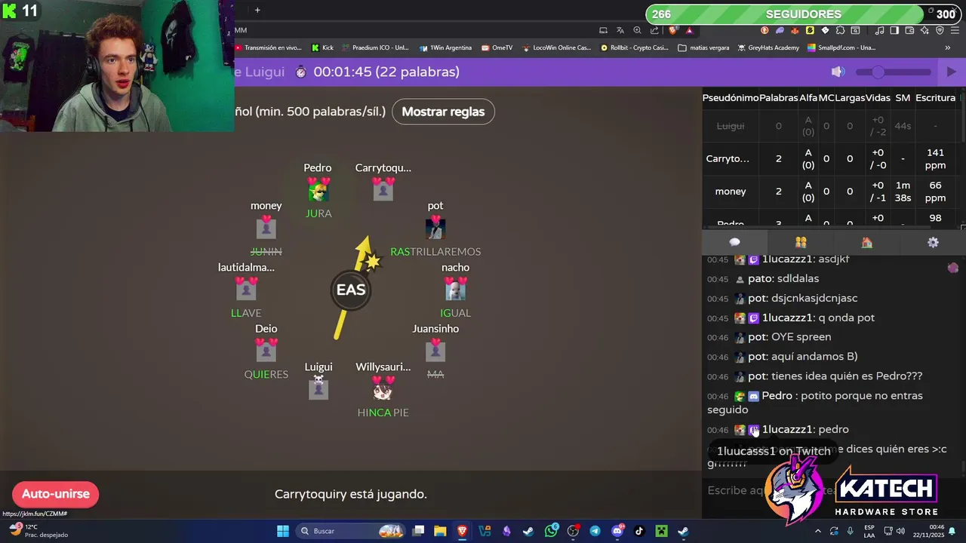The width and height of the screenshot is (966, 543).
Task: Click lautidalma's player avatar
Action: 246,290
